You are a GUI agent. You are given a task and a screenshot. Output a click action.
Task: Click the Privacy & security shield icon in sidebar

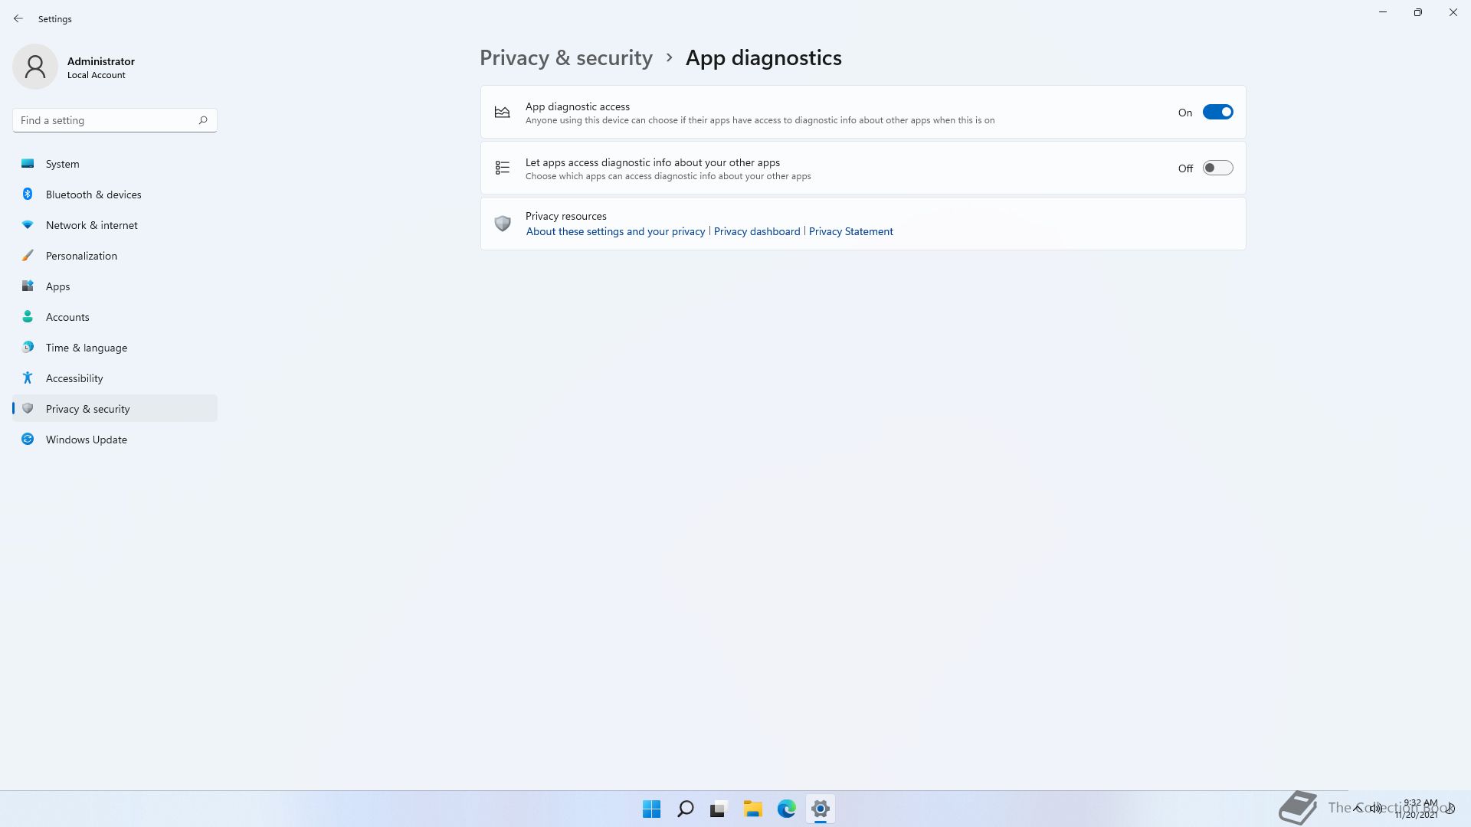[x=28, y=408]
